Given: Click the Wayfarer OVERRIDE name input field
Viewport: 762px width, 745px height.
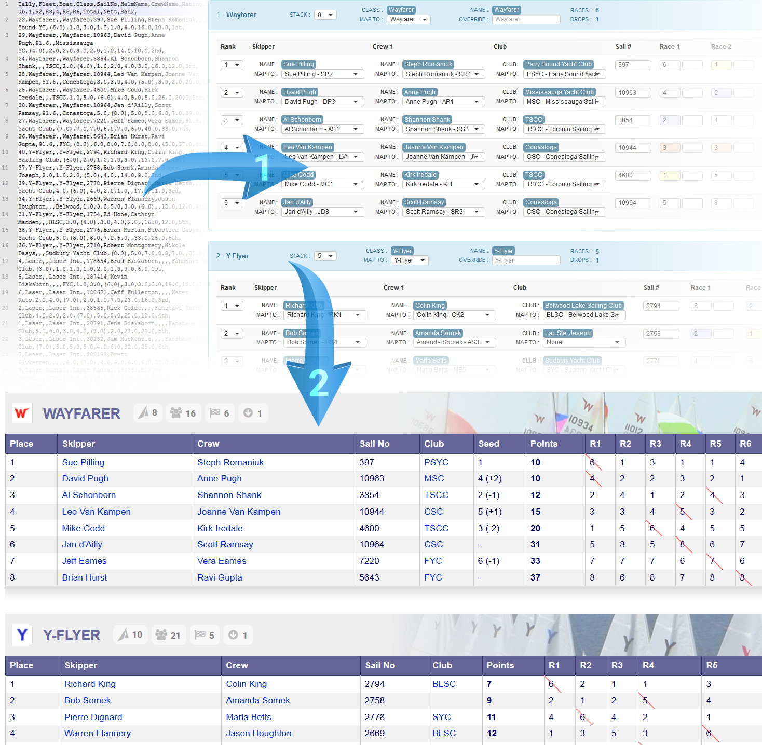Looking at the screenshot, I should (x=526, y=20).
